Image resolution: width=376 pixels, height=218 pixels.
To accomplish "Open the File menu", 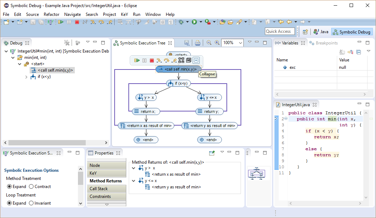I will [x=6, y=14].
